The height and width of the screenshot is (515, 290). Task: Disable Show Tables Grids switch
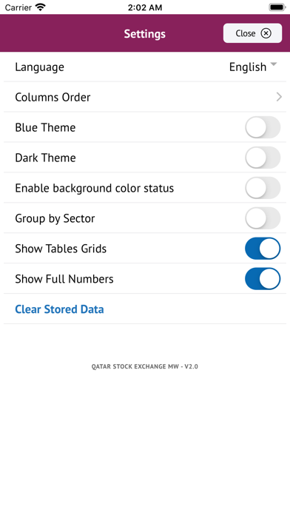click(263, 249)
